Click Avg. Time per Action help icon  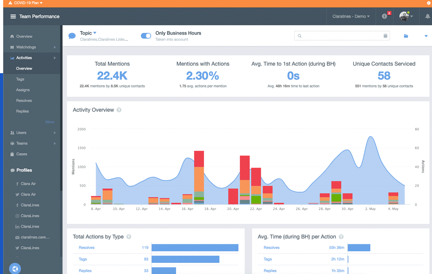(341, 237)
